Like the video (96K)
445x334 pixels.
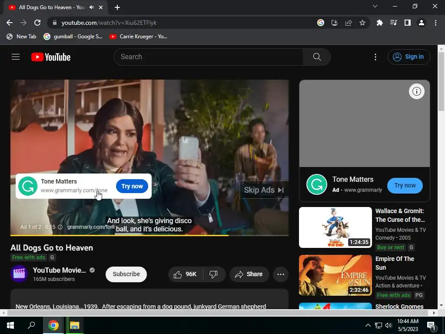click(185, 274)
